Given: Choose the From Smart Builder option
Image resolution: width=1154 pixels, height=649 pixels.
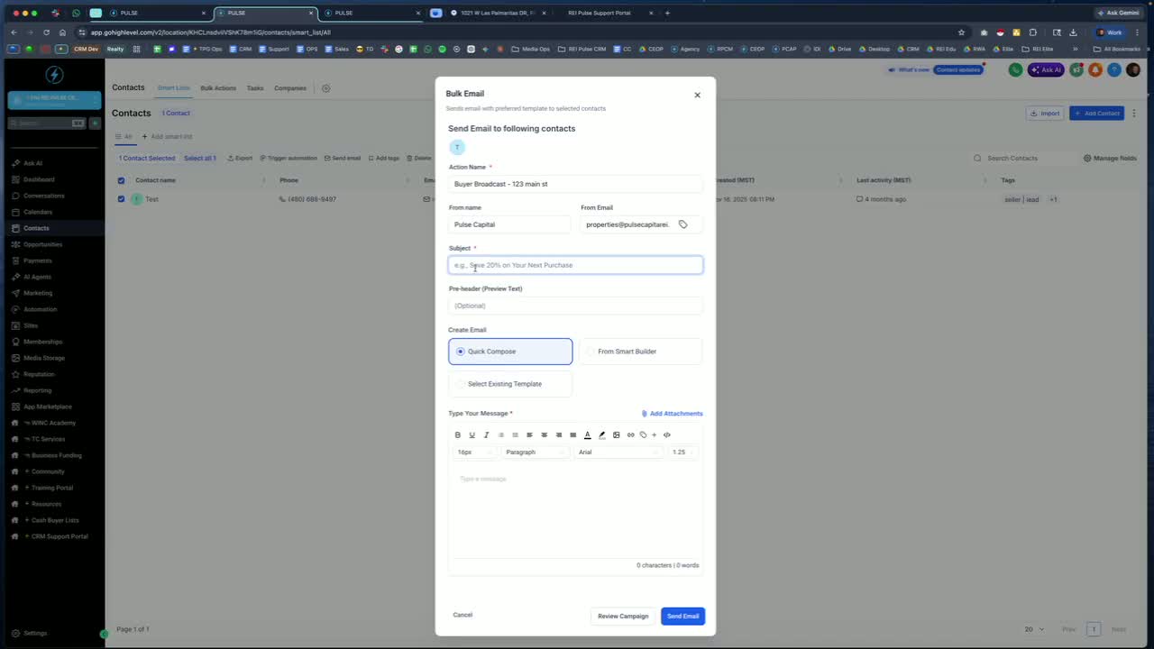Looking at the screenshot, I should point(640,352).
